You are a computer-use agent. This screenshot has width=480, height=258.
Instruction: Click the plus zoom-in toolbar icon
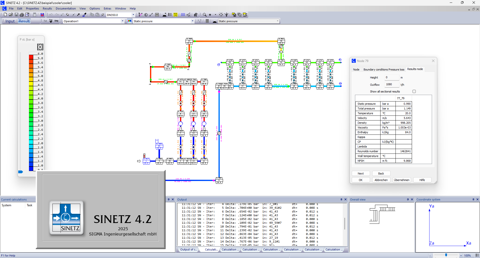coord(210,15)
